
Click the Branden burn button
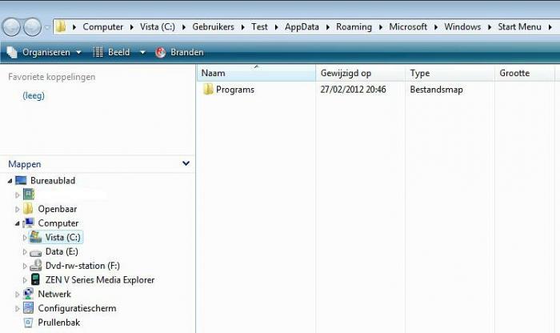[x=180, y=52]
